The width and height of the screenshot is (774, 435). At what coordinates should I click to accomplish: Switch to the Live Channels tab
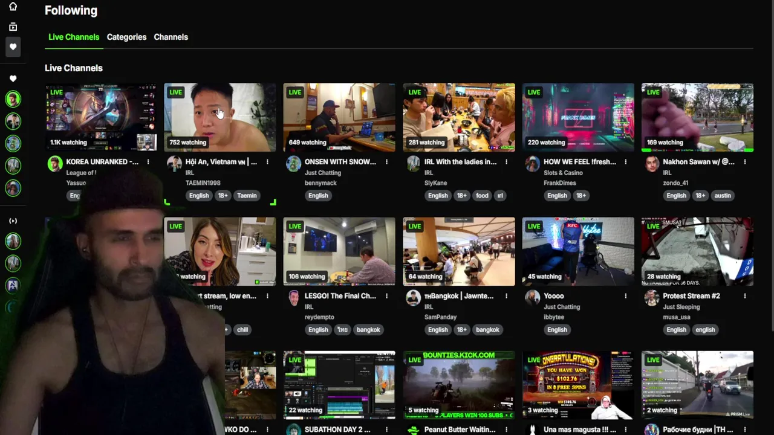74,37
